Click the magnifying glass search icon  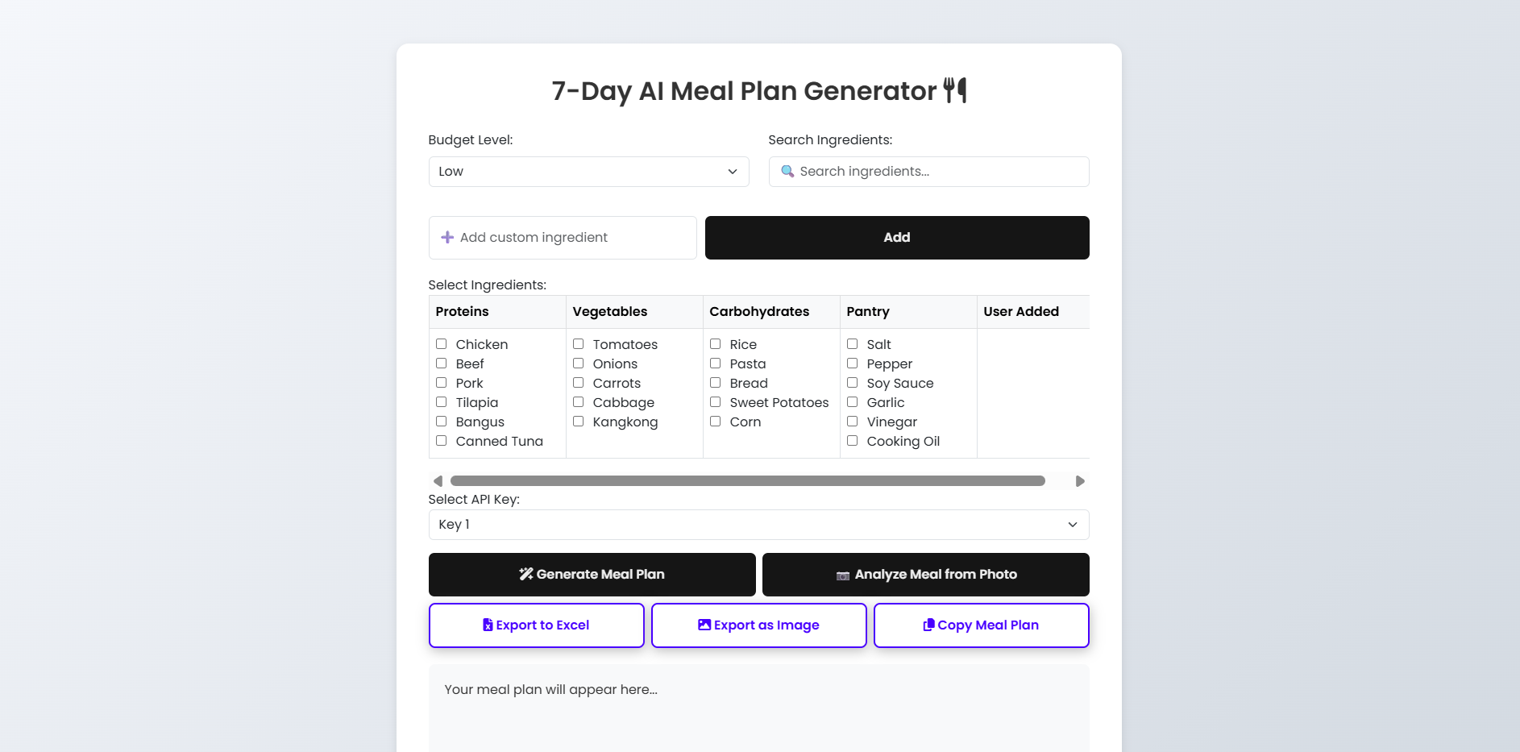pyautogui.click(x=788, y=172)
